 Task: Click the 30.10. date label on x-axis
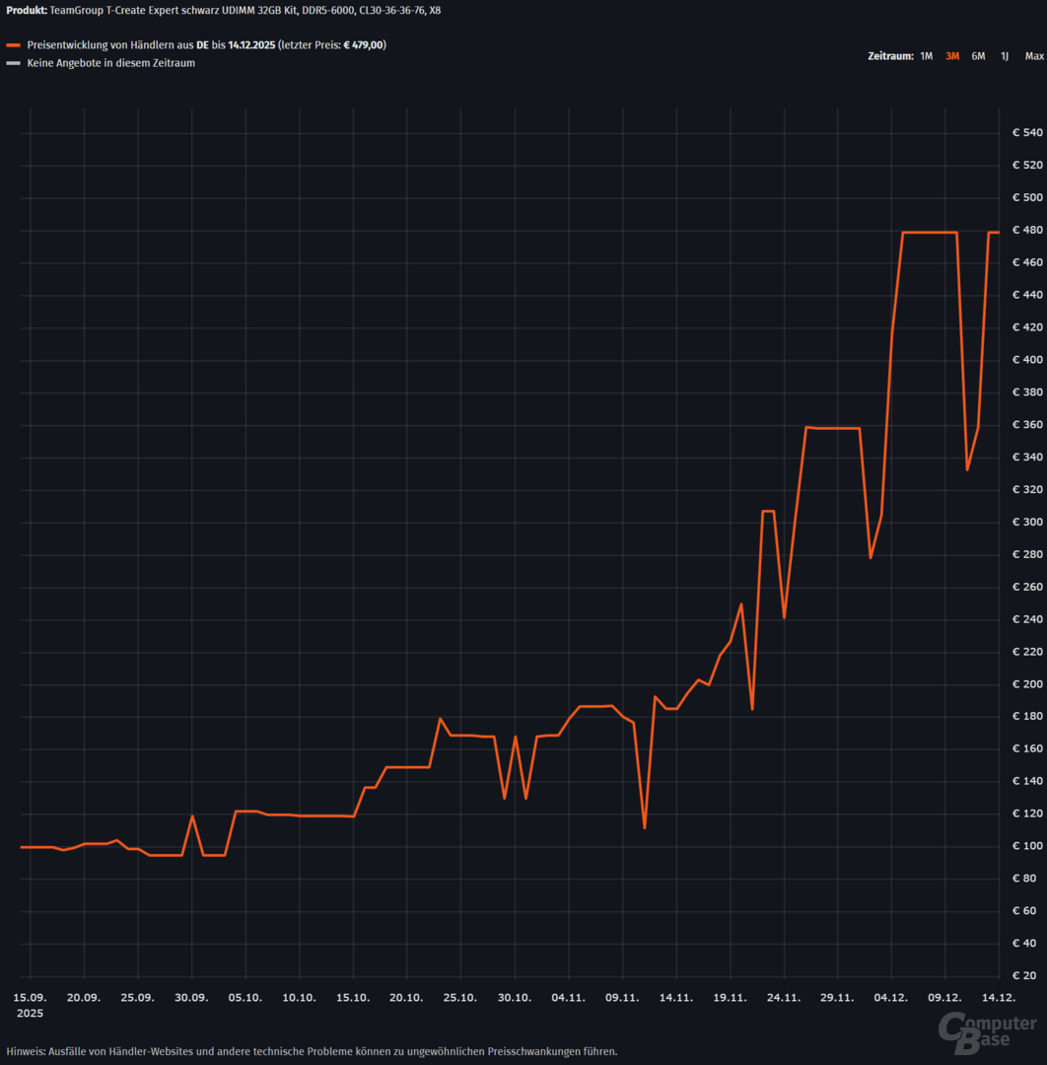(x=514, y=998)
